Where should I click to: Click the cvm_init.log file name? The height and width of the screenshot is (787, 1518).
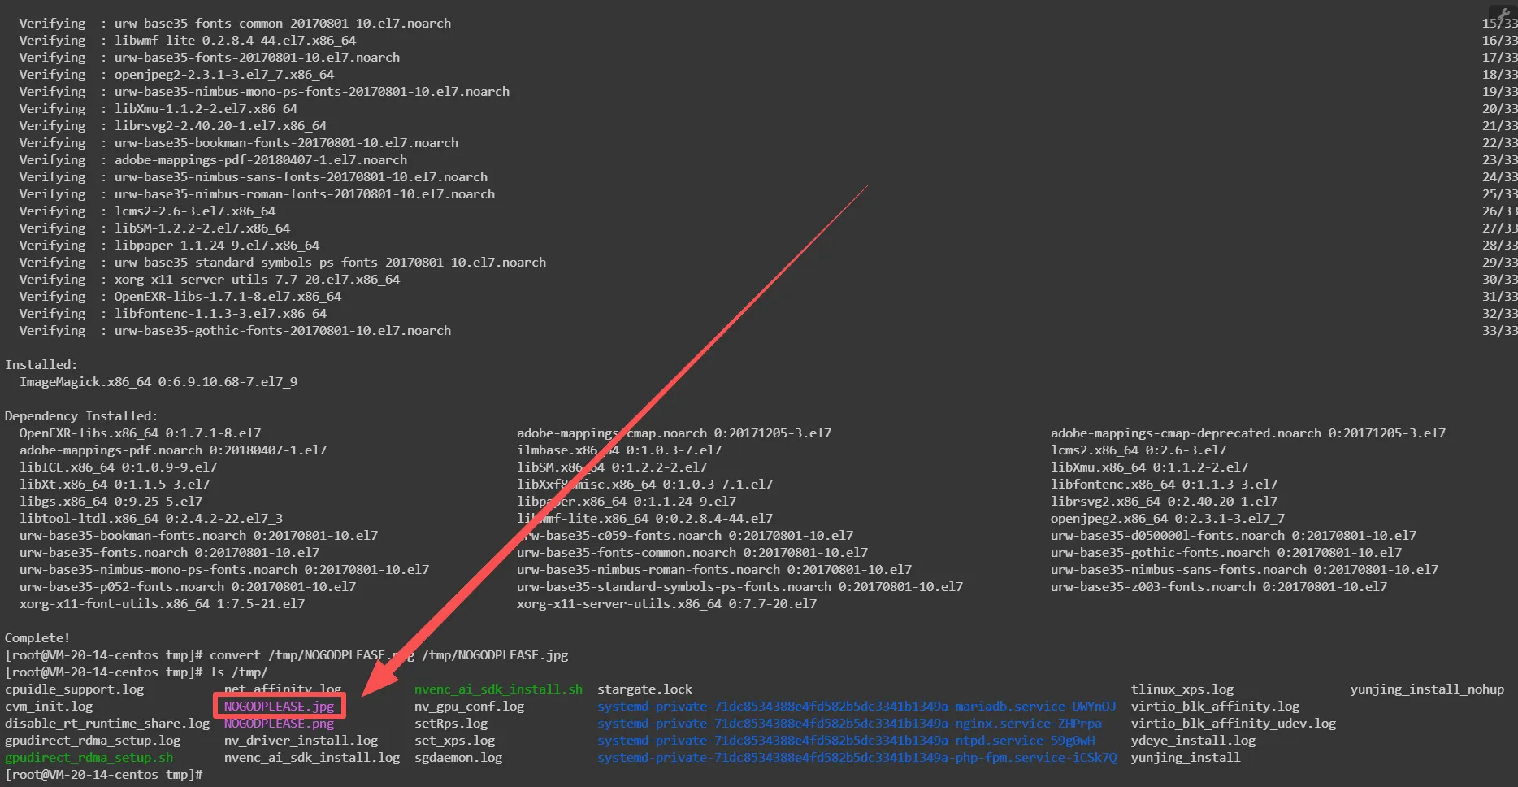[49, 707]
